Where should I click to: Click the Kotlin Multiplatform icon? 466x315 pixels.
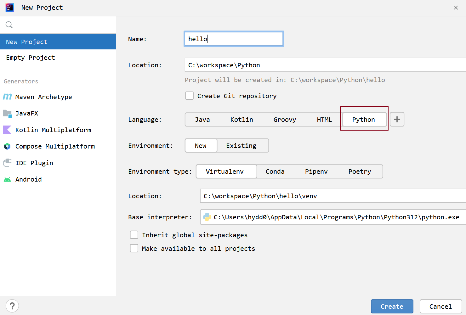(x=7, y=130)
